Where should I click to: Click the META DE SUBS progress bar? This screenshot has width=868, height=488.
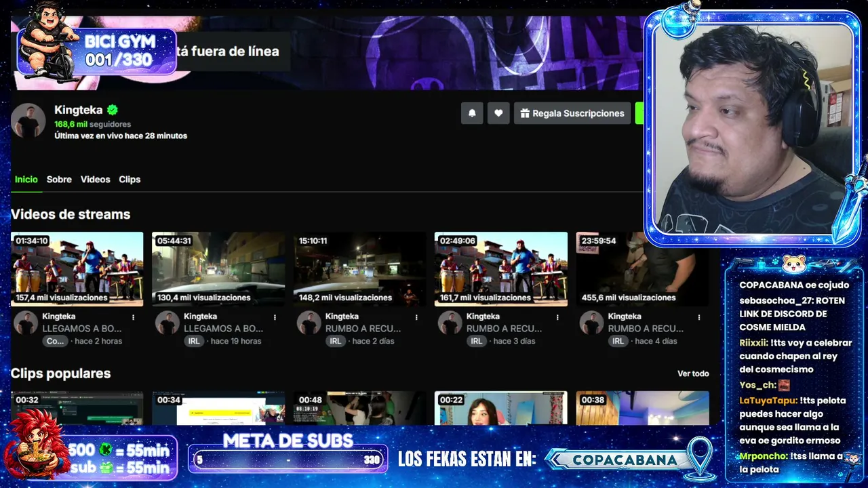point(288,460)
